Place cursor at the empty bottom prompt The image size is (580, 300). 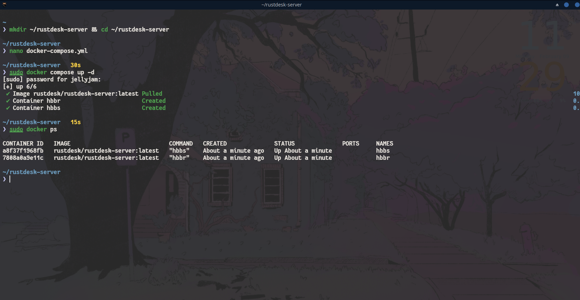(x=10, y=179)
